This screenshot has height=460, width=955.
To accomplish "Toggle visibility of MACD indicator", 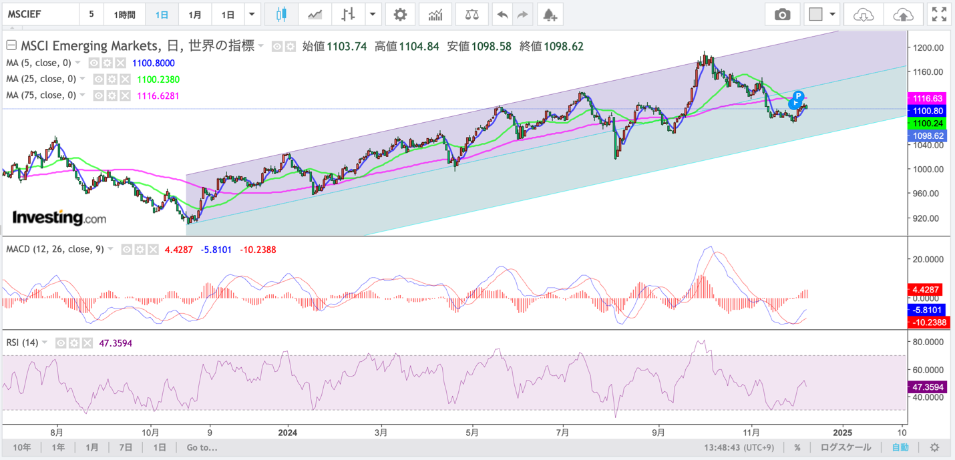I will click(127, 250).
